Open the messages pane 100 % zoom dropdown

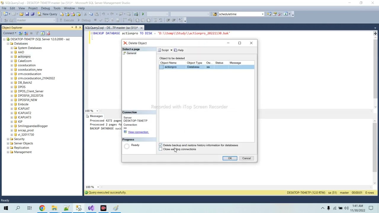[x=98, y=187]
